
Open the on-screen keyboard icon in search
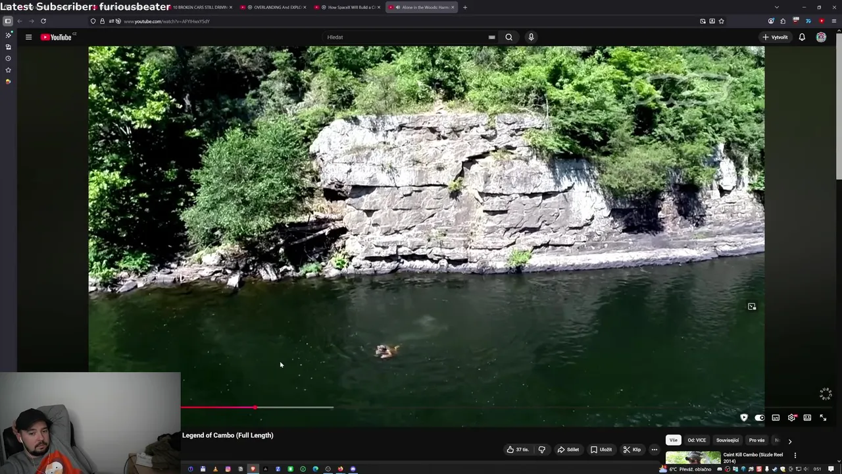point(491,37)
